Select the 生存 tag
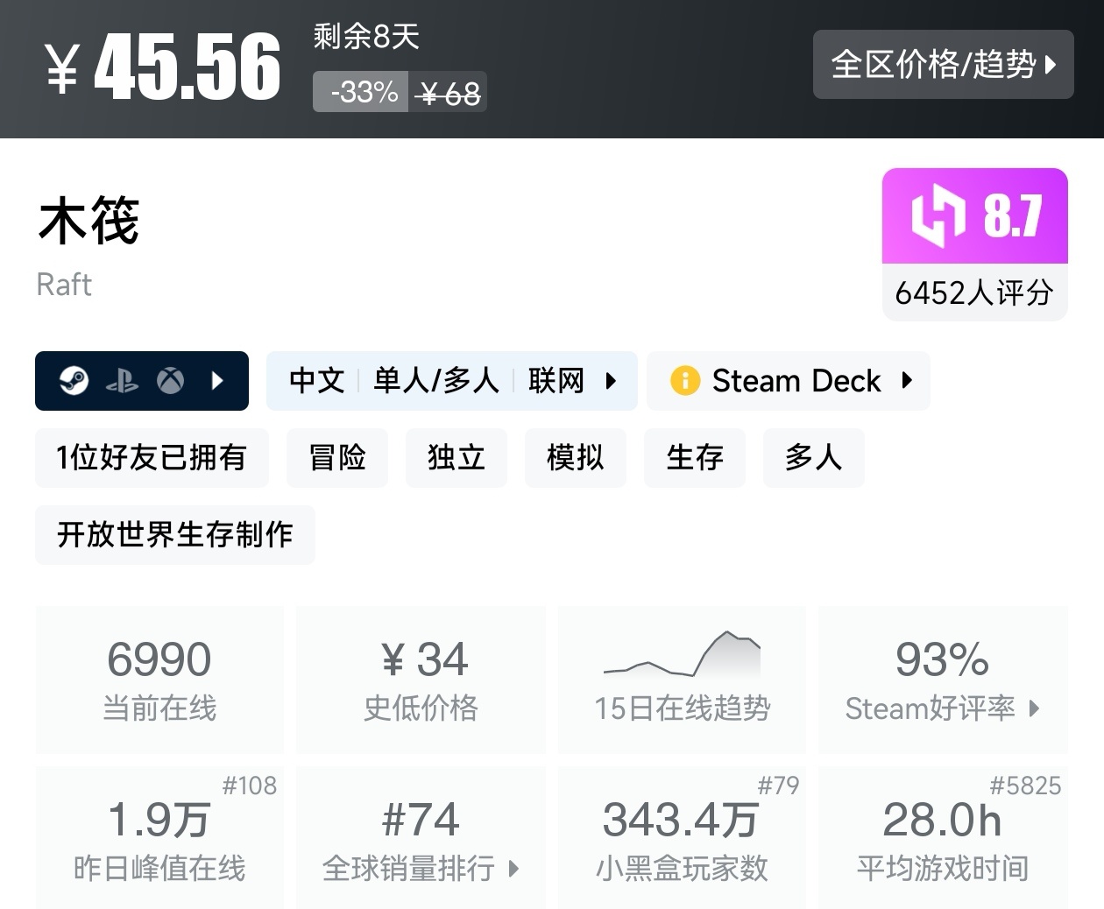This screenshot has width=1104, height=909. pos(695,457)
